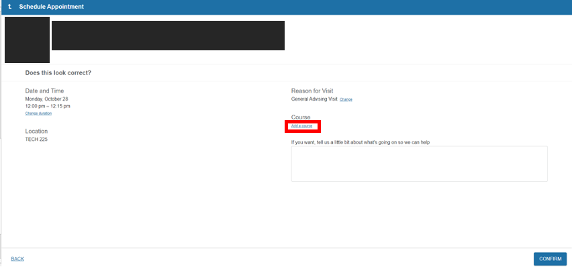572x267 pixels.
Task: Select the 'TECH 225' location text
Action: (x=36, y=140)
